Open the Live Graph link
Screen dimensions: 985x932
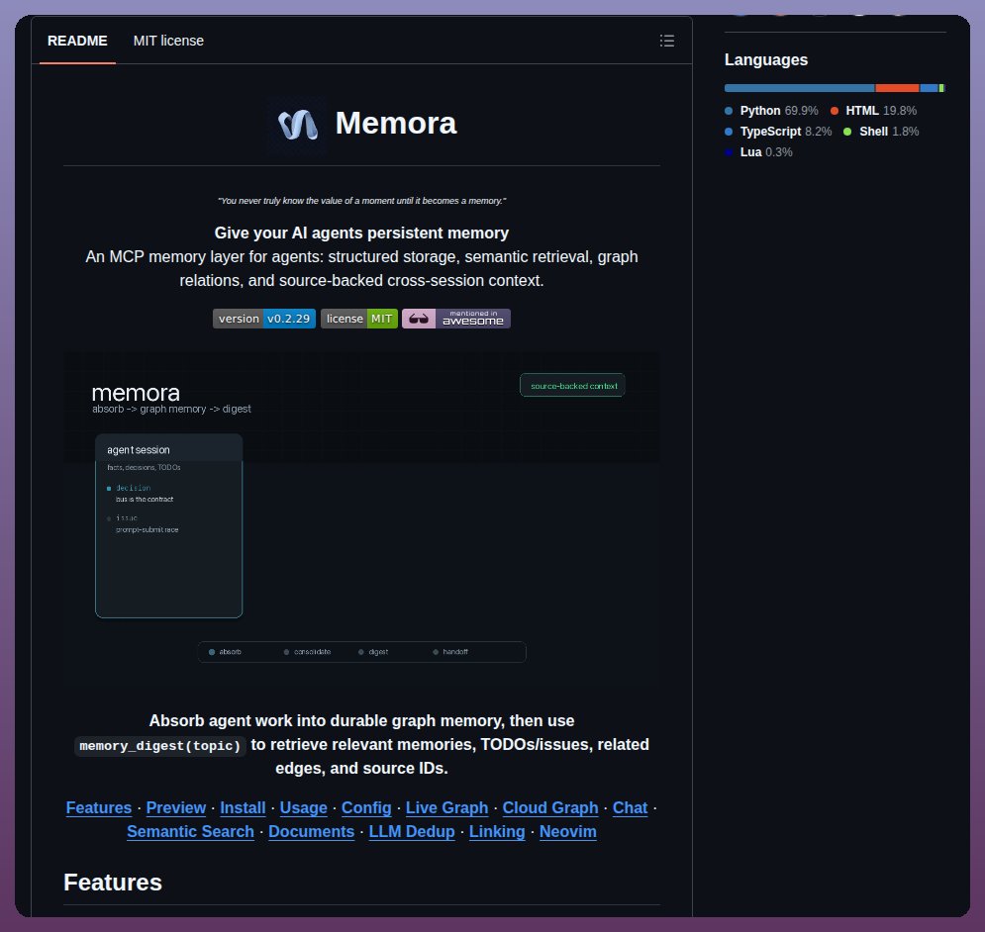446,807
